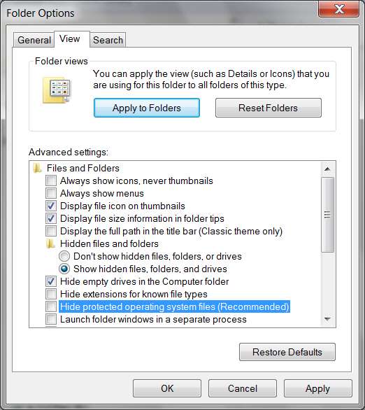The image size is (365, 410).
Task: Enable Hide extensions for known file types
Action: 50,294
